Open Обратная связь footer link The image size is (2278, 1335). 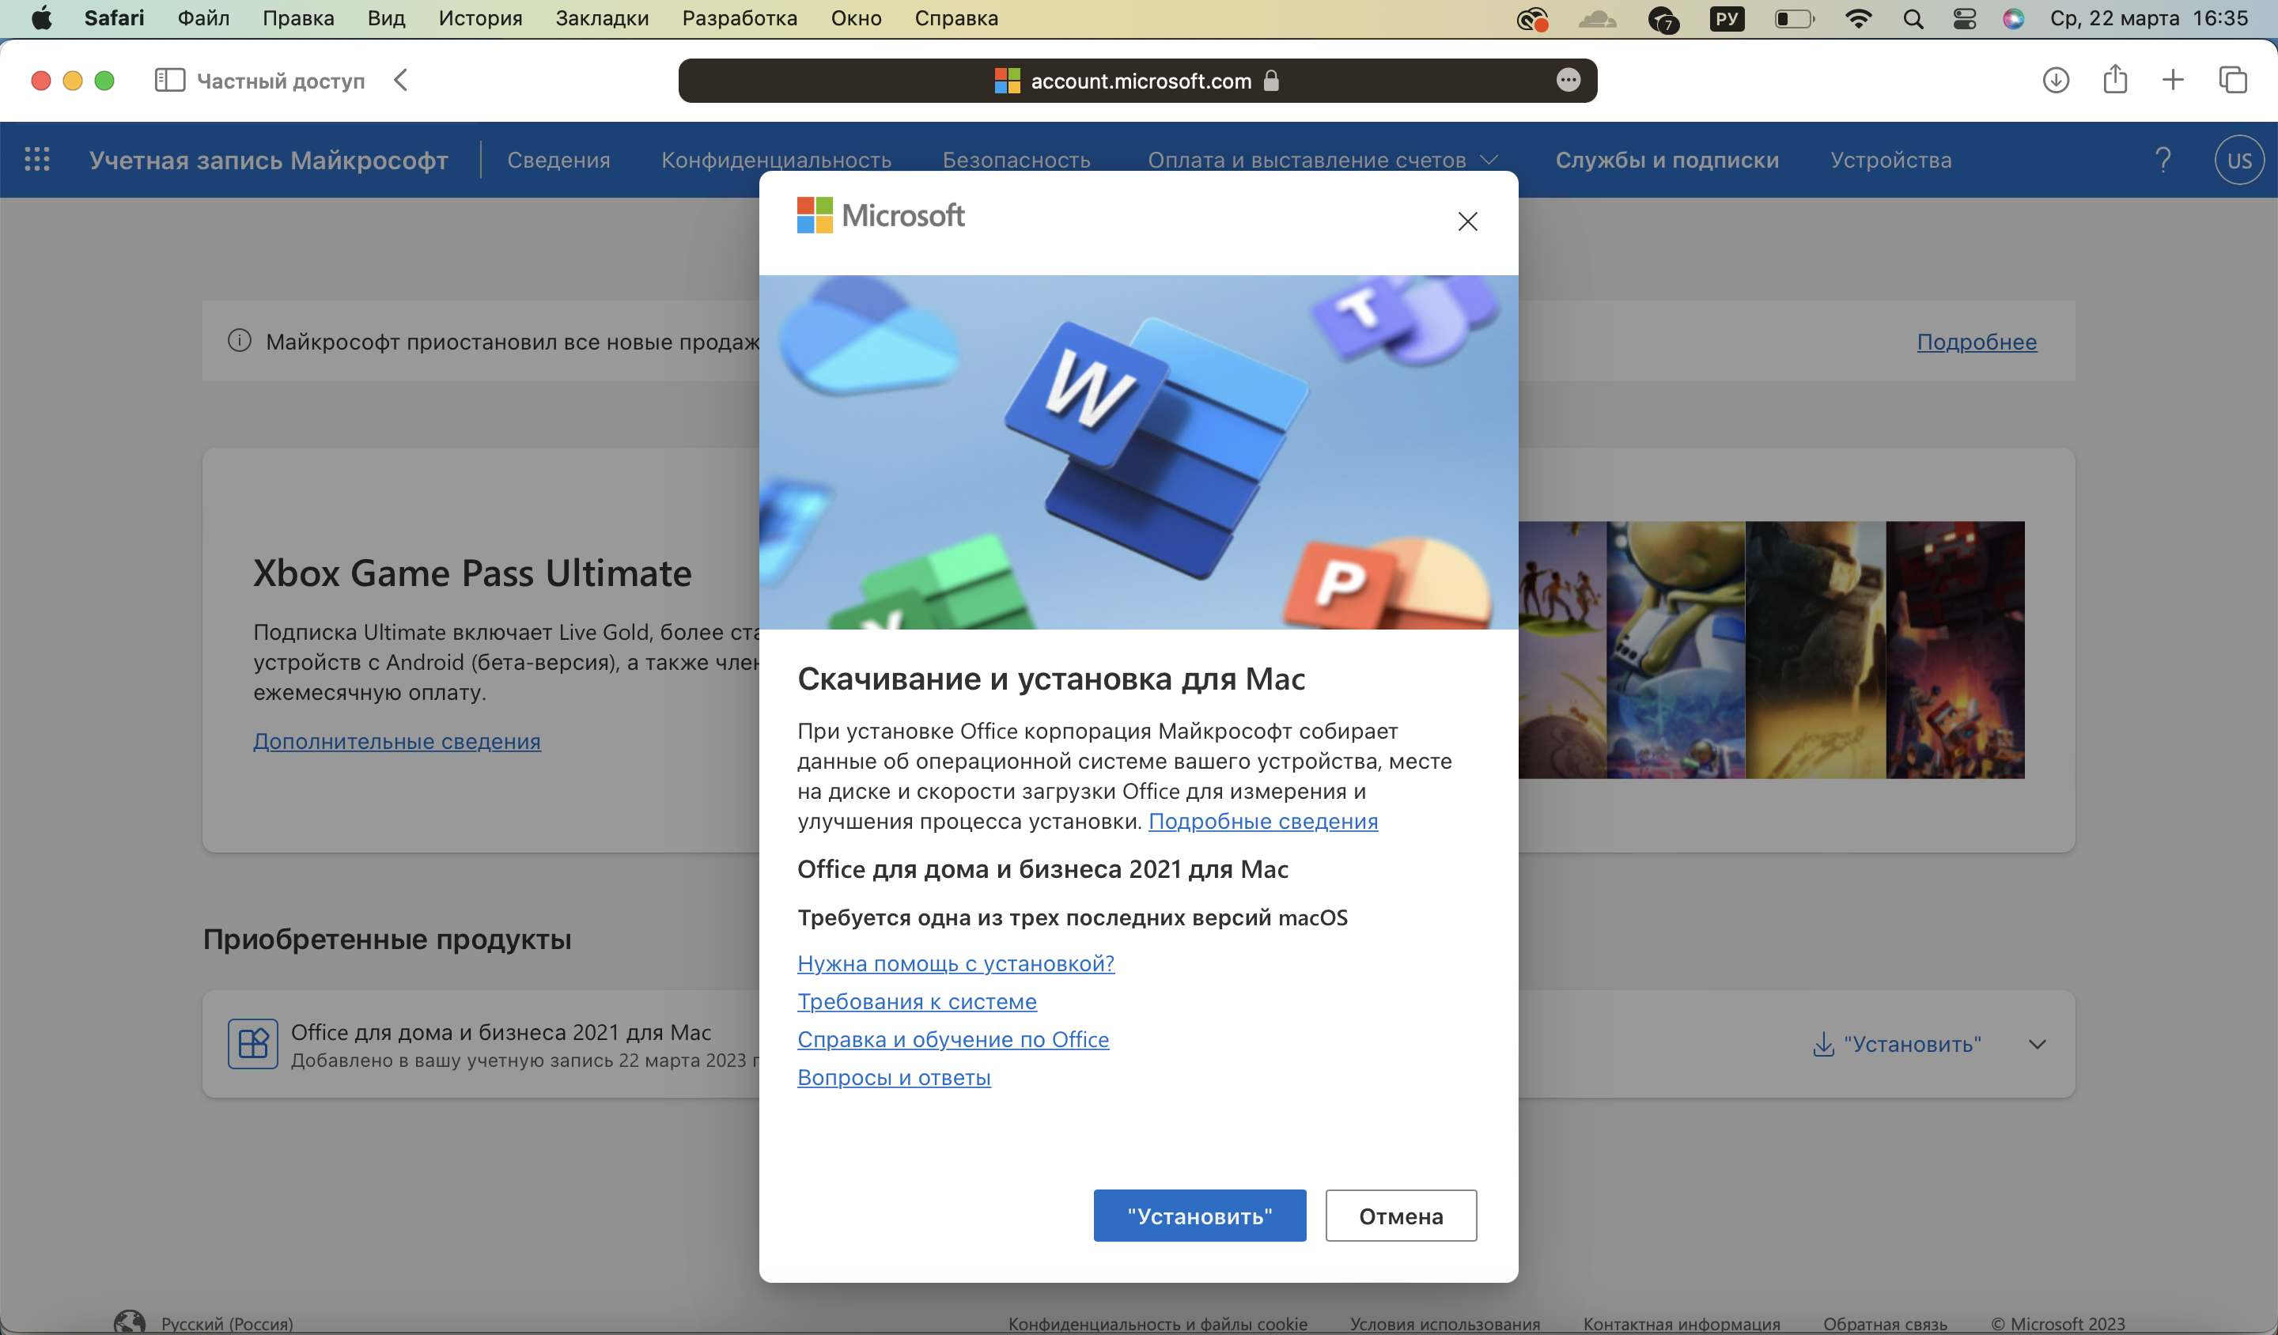tap(1885, 1323)
